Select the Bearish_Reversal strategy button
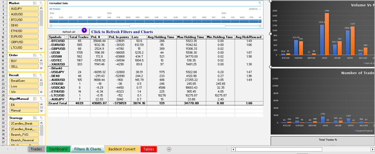This screenshot has width=375, height=154. [x=24, y=140]
